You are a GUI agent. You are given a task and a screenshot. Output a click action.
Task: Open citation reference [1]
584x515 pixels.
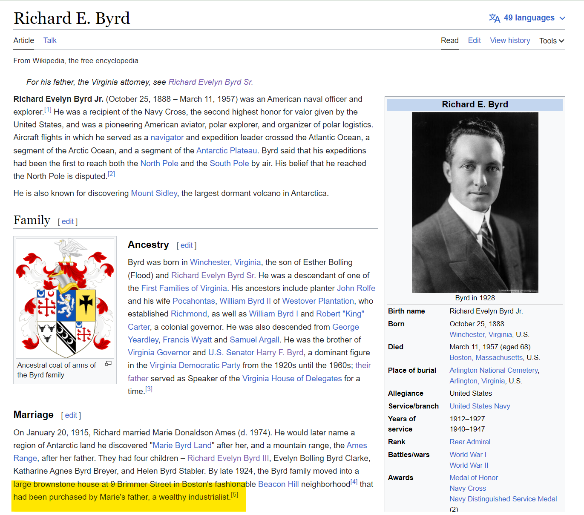pos(48,110)
